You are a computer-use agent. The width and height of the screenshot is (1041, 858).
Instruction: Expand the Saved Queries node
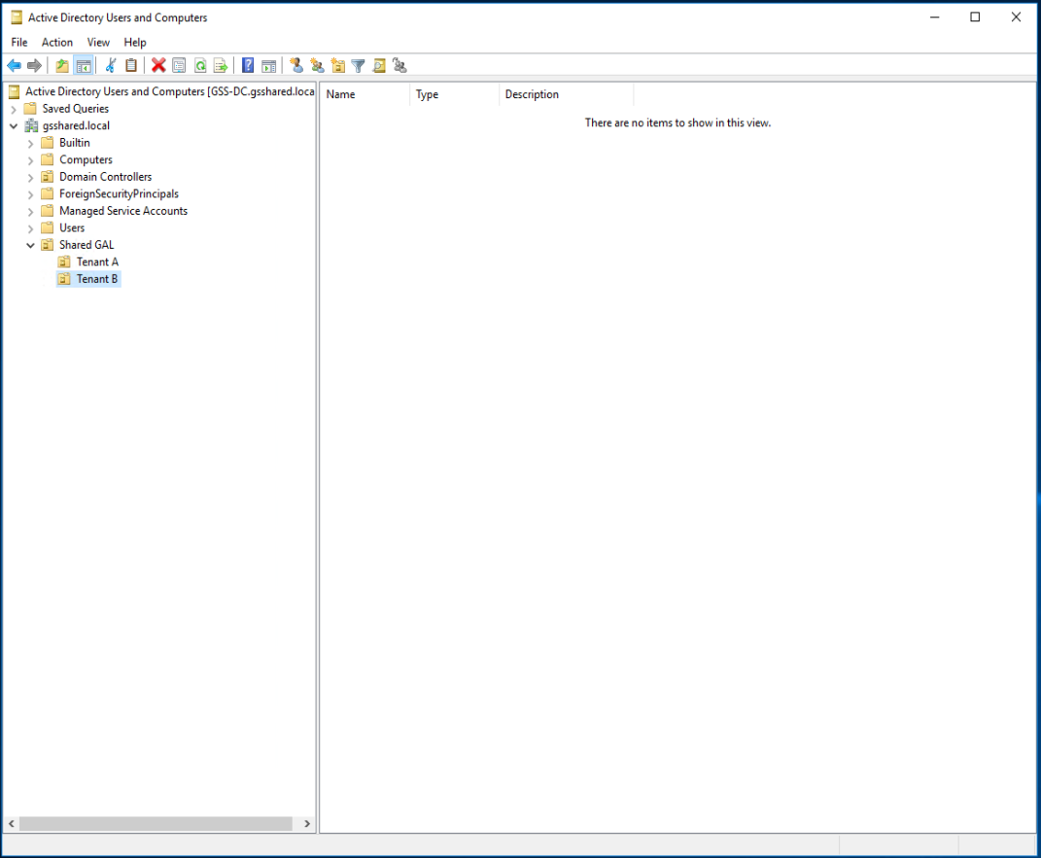14,109
